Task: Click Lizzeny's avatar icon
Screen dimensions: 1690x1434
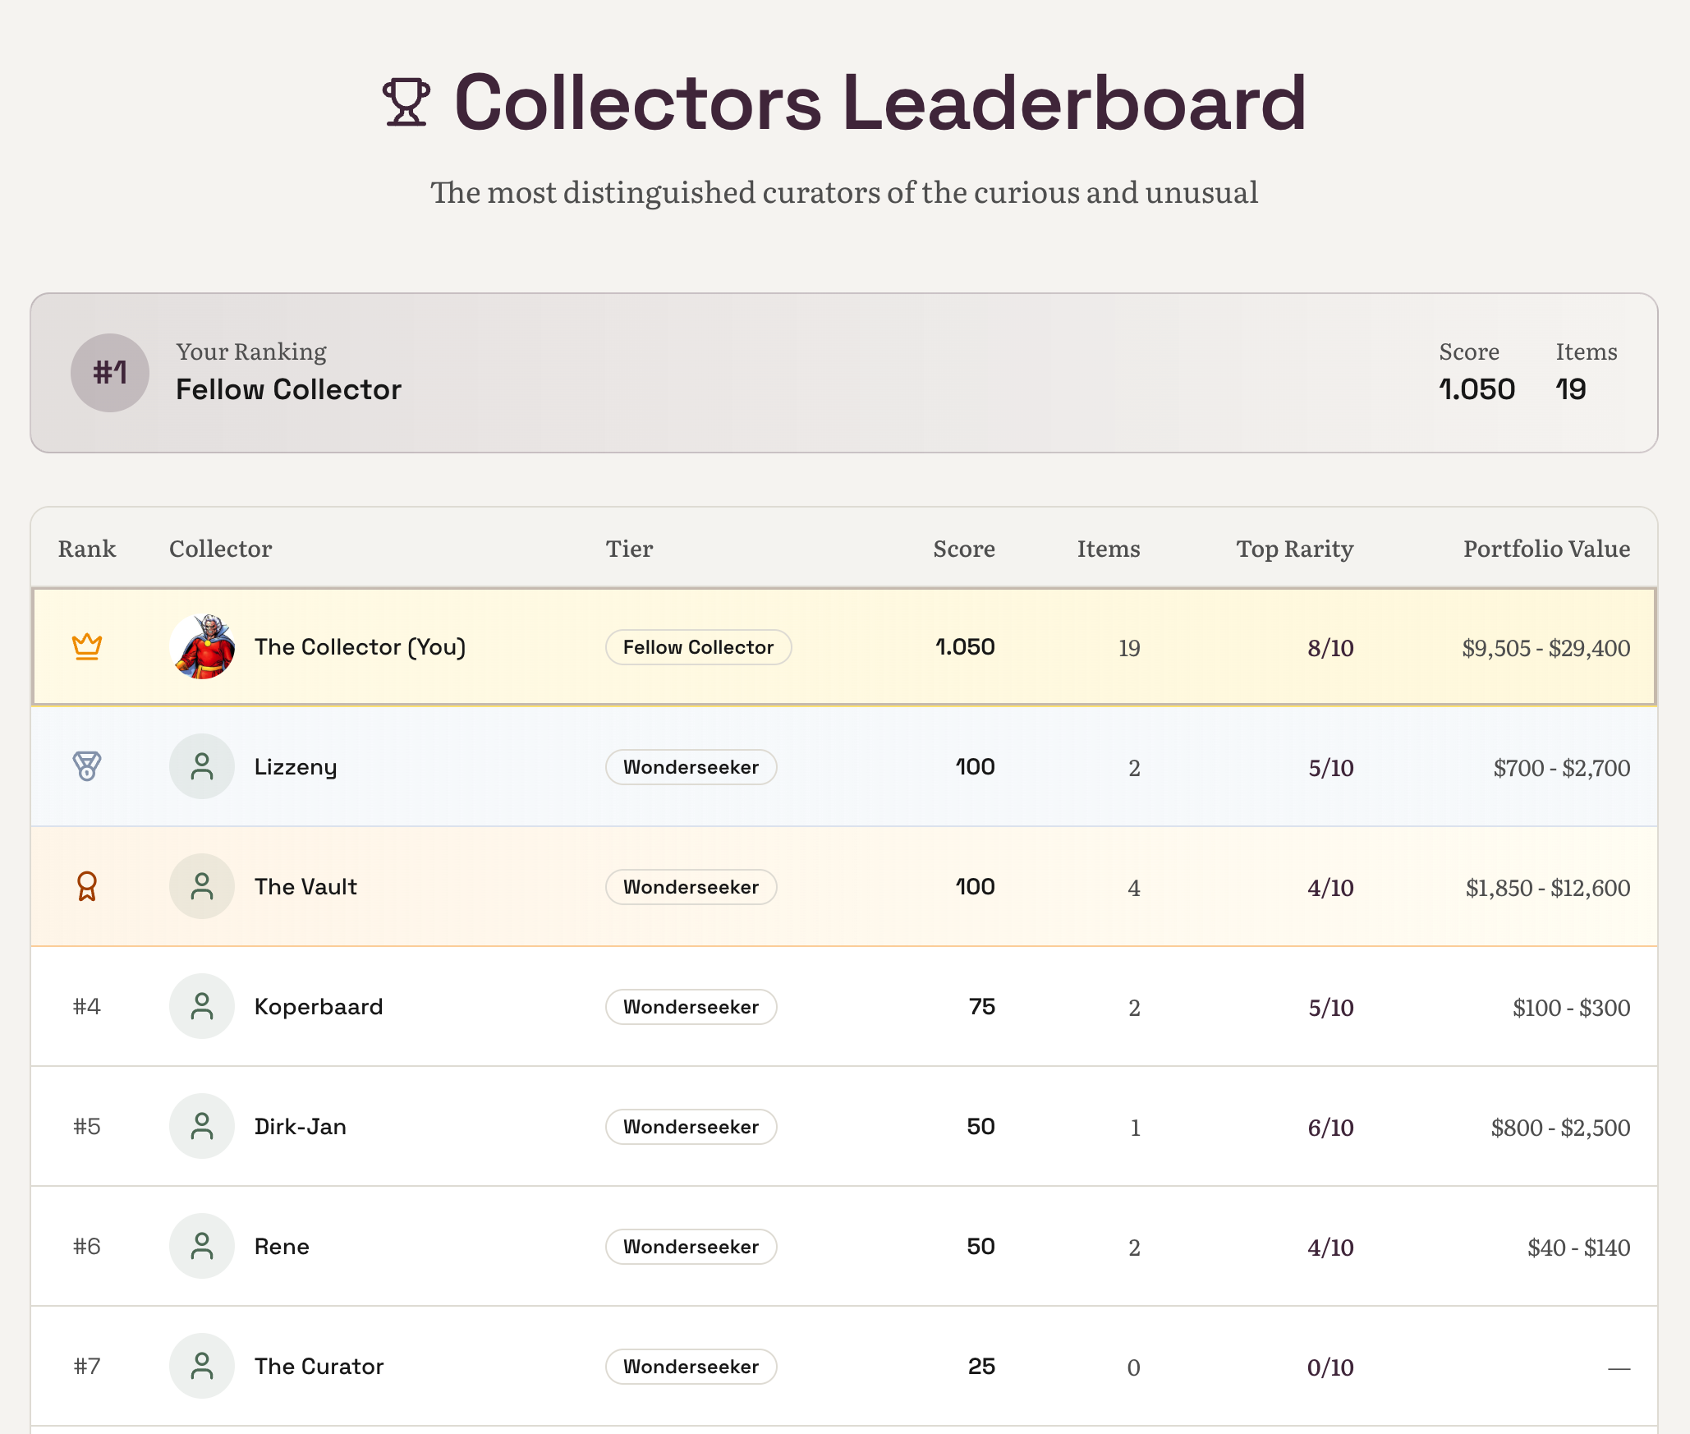Action: [202, 766]
